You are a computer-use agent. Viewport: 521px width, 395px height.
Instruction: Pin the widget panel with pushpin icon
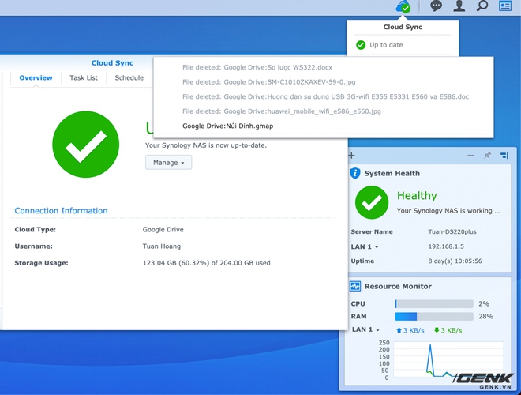click(487, 156)
